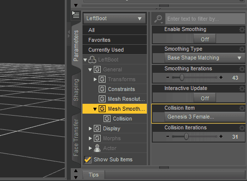
Task: Click the down arrow above the Parameters pane
Action: pos(76,5)
